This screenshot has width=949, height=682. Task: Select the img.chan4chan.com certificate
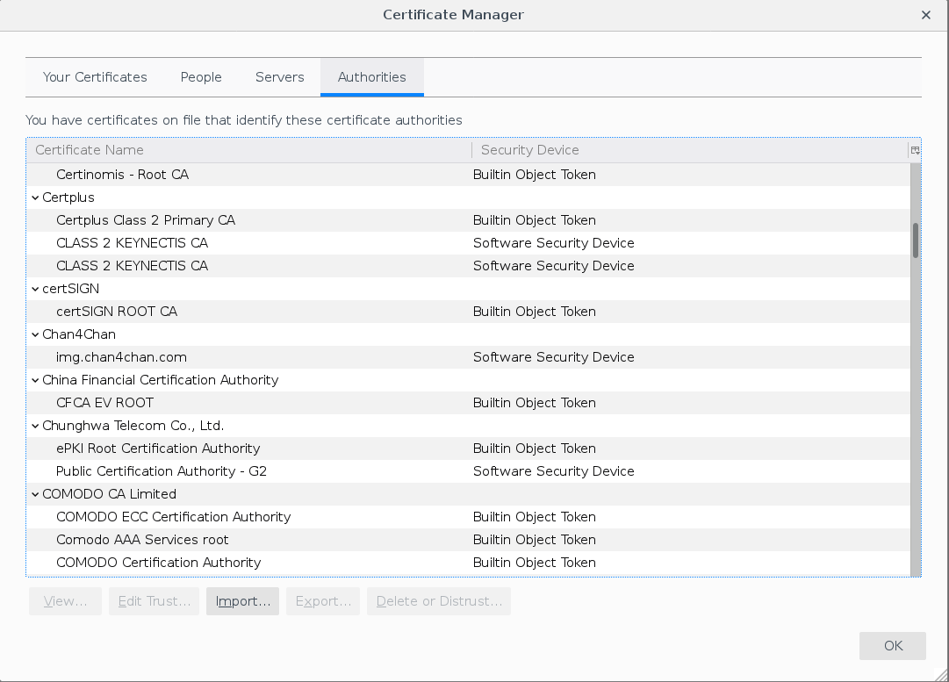pyautogui.click(x=468, y=357)
